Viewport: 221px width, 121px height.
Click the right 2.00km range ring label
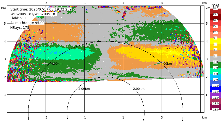point(139,89)
